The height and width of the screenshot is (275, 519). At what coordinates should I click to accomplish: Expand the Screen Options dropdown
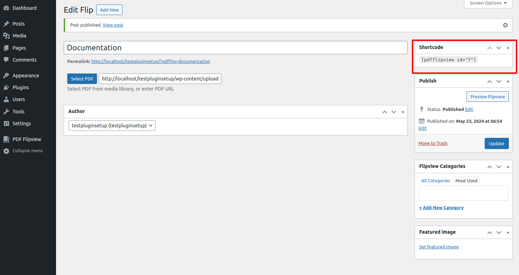(x=488, y=3)
